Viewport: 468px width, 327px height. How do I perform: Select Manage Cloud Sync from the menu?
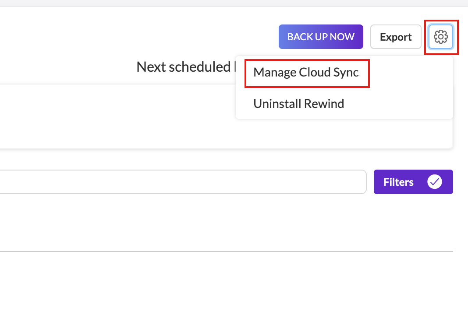(x=306, y=73)
